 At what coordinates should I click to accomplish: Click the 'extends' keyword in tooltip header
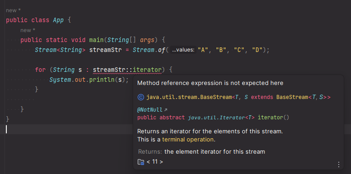coord(262,97)
